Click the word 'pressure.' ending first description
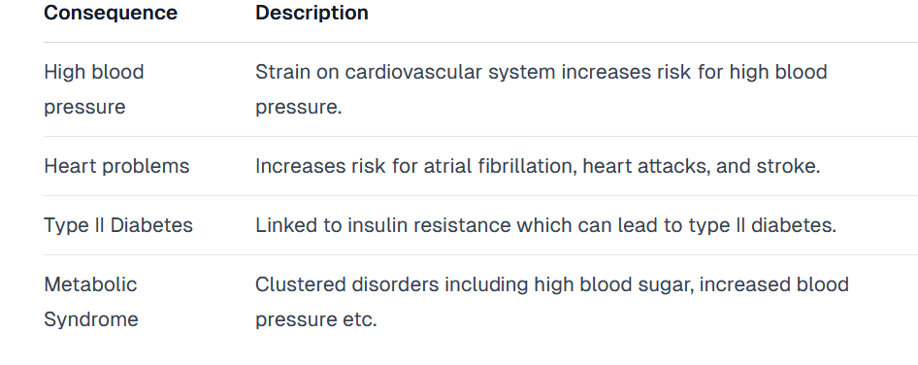918x365 pixels. (298, 108)
